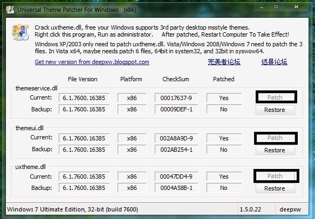Open the deepxw.blogspot.com new version link
This screenshot has width=315, height=219.
click(92, 62)
